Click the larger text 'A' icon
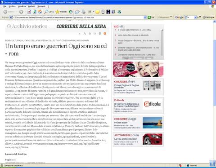216x168 pixels. [85, 34]
